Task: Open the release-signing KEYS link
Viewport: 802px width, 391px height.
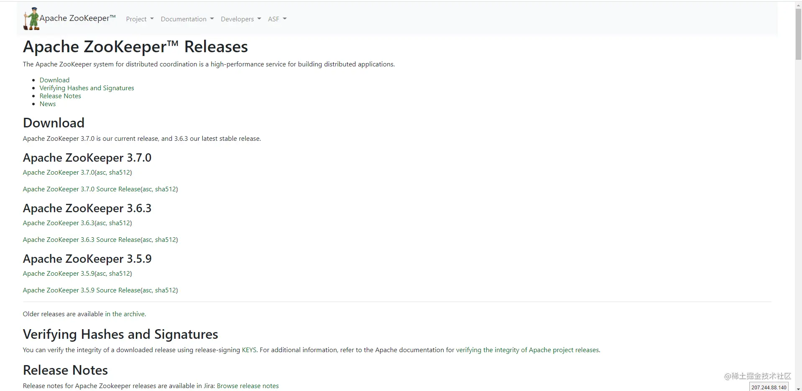Action: 249,350
